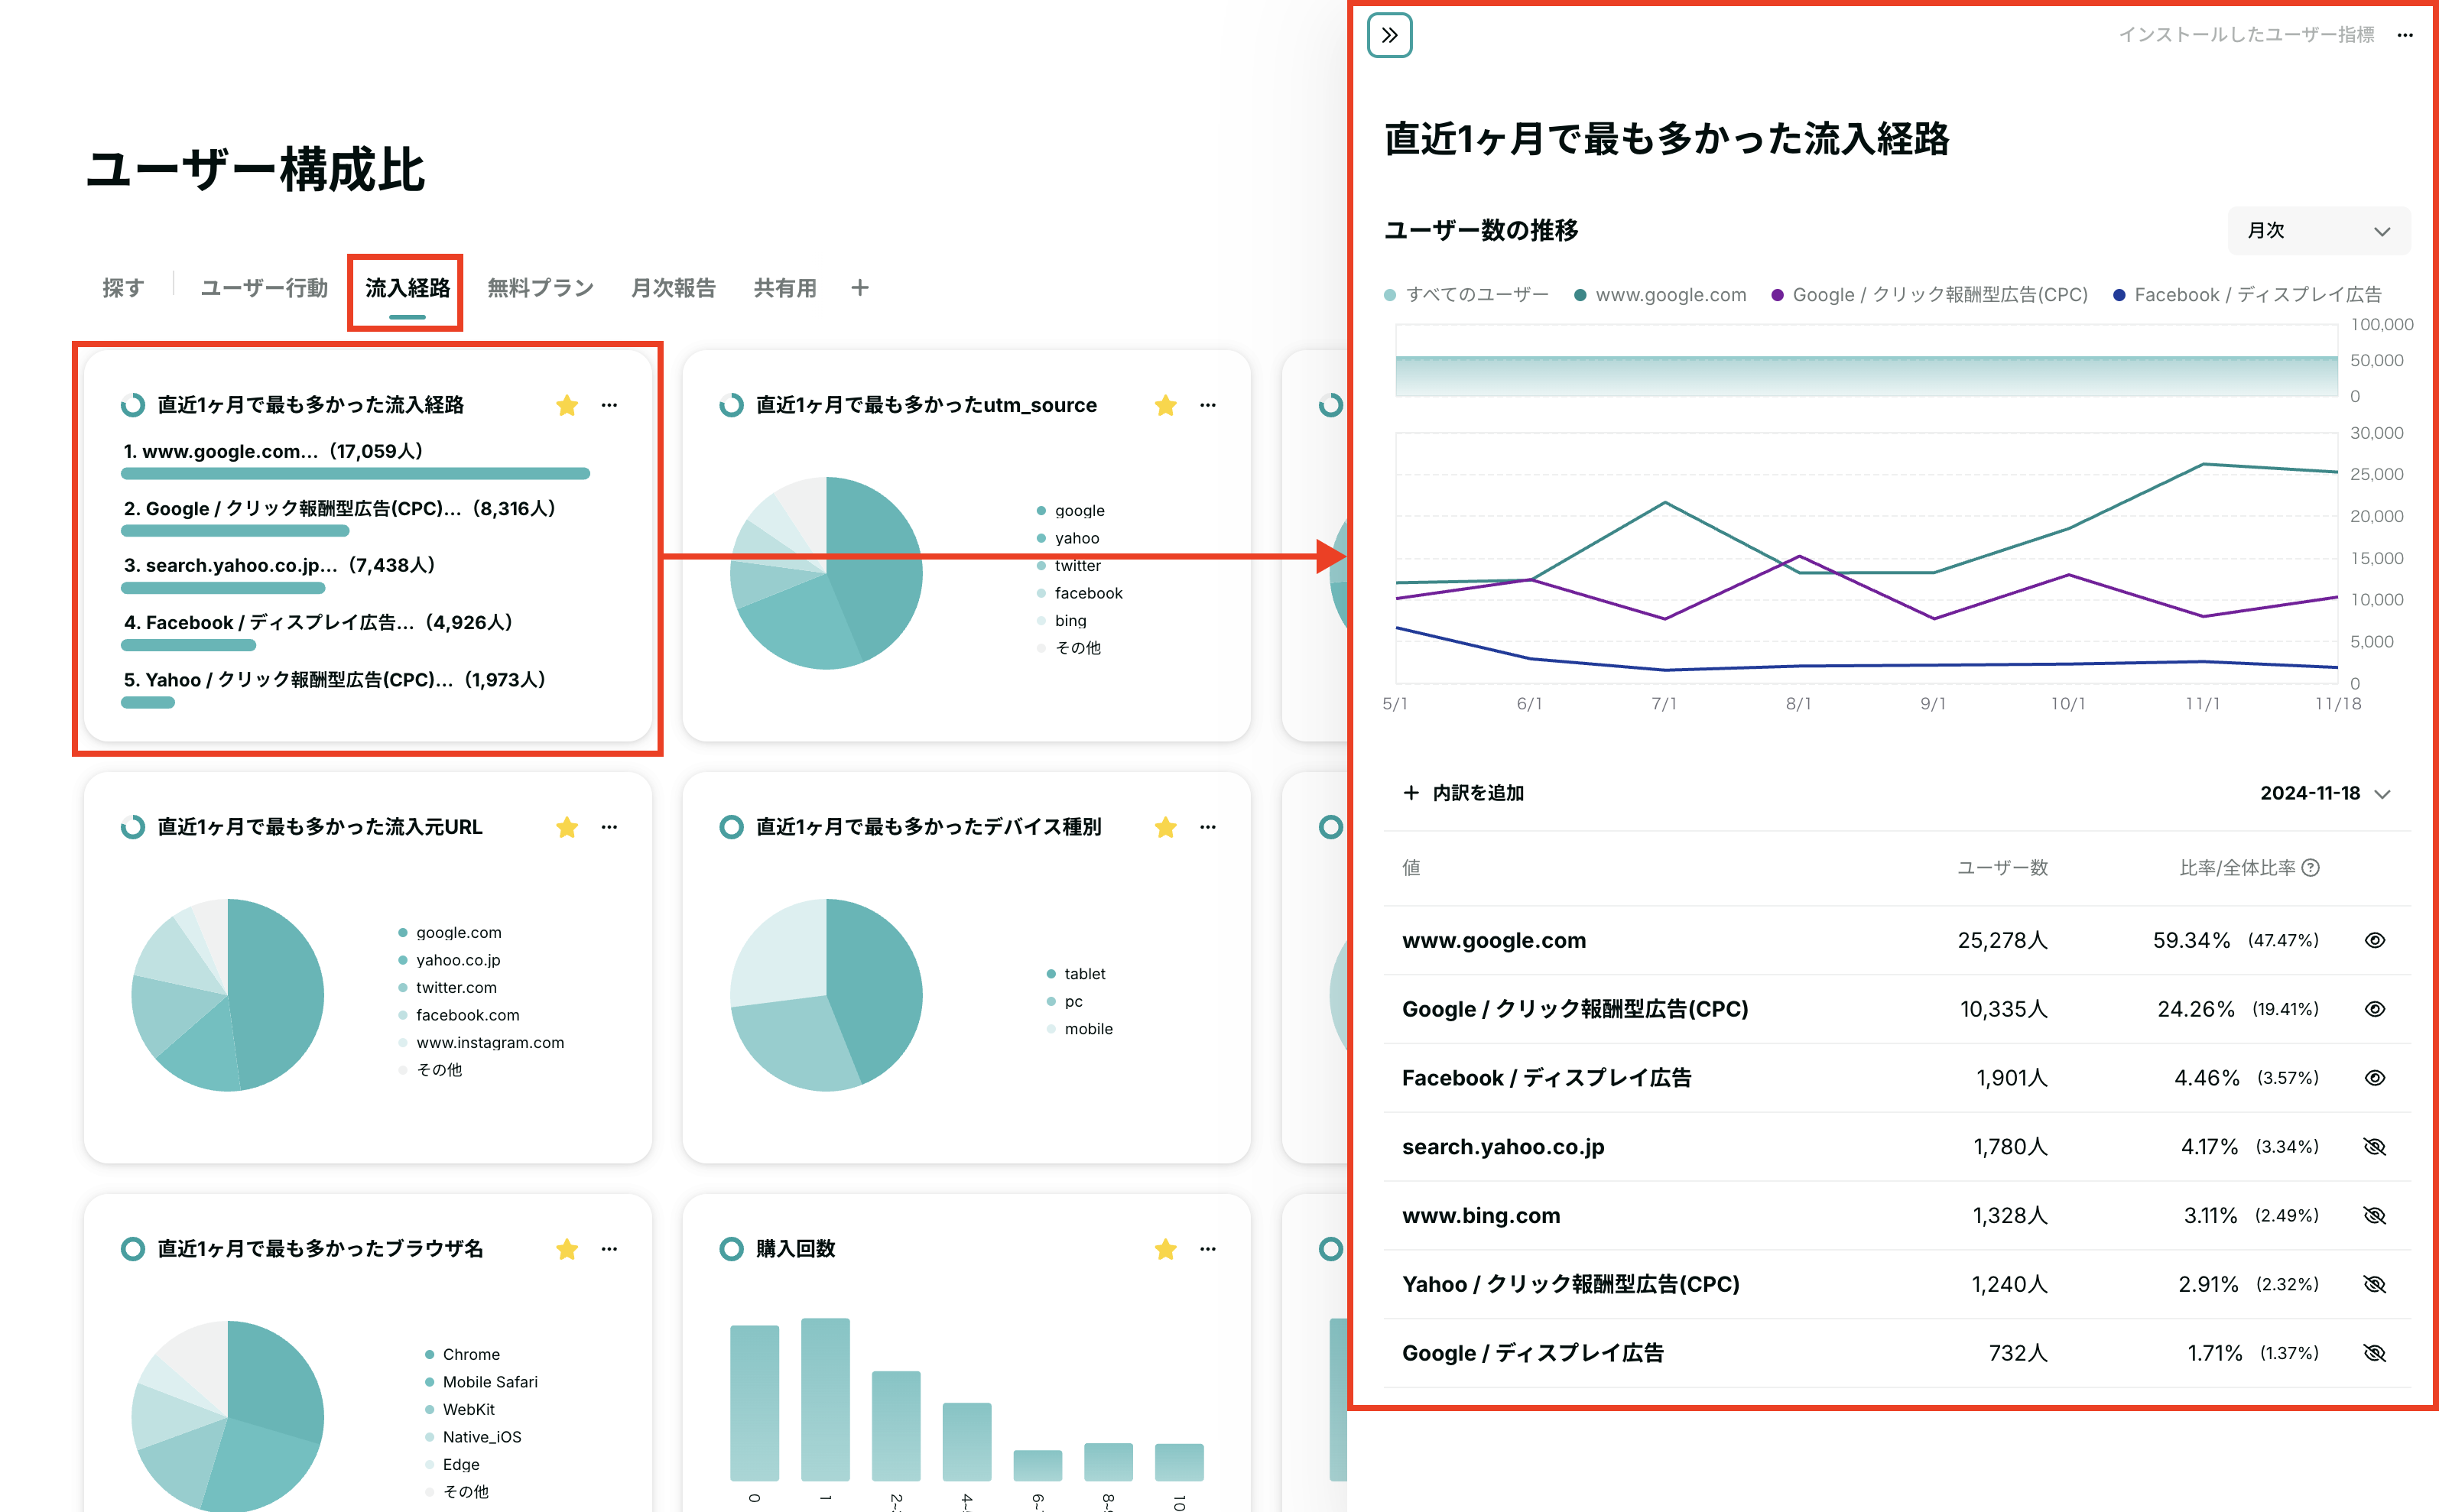Toggle すべてのユーザー legend series
The image size is (2439, 1512).
(x=1466, y=295)
